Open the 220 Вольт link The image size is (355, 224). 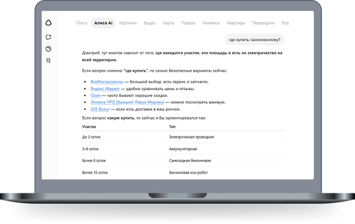coord(100,109)
